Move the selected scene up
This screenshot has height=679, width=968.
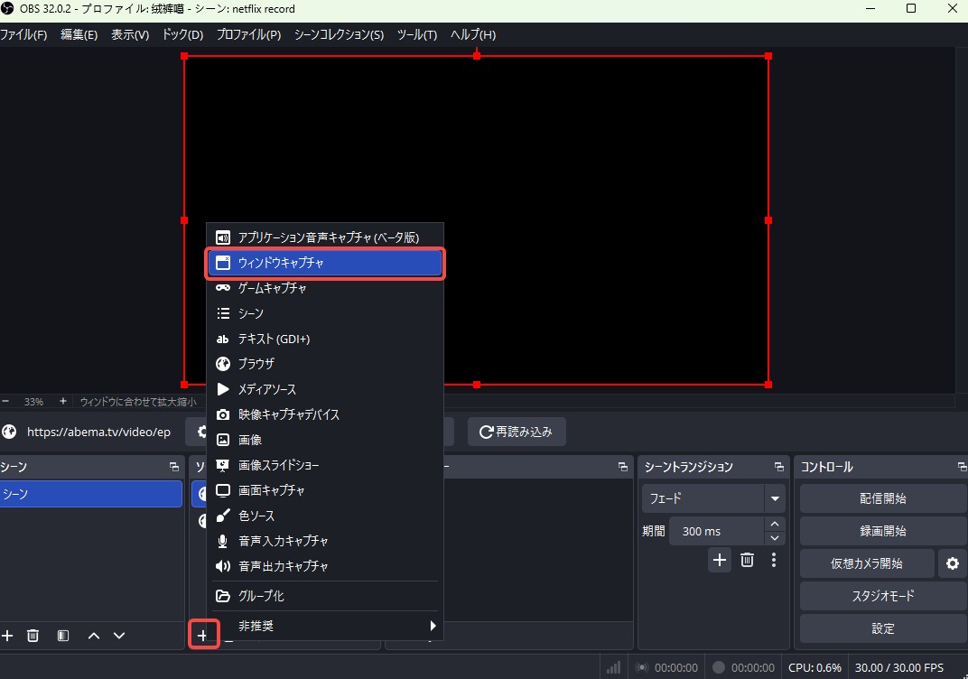click(x=93, y=636)
